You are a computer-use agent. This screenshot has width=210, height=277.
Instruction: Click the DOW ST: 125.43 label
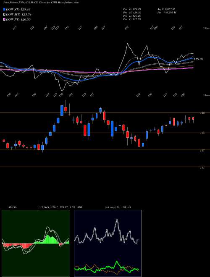(x=18, y=9)
